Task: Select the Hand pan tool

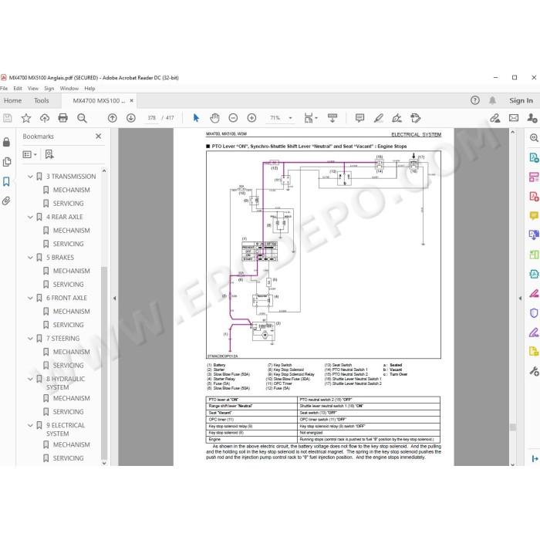Action: pos(214,118)
